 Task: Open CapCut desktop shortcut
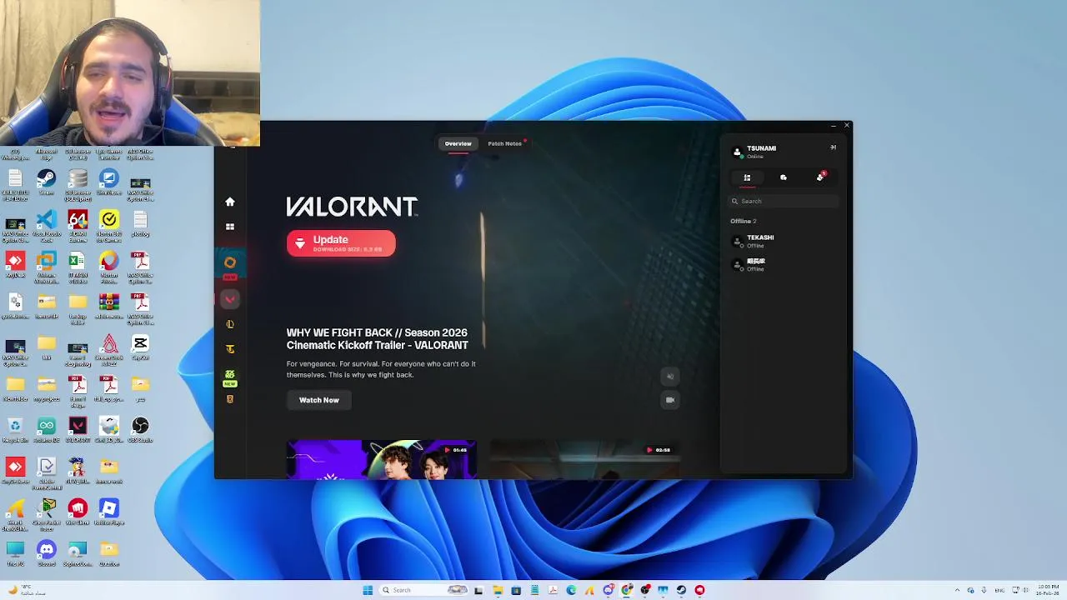click(x=140, y=347)
